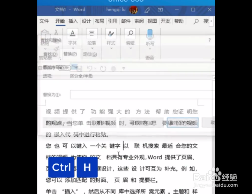Open the 段落 paragraph group dropdown
This screenshot has width=252, height=194.
92,48
